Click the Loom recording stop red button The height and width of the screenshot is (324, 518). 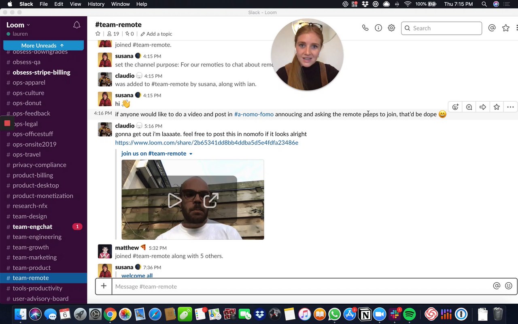click(7, 123)
